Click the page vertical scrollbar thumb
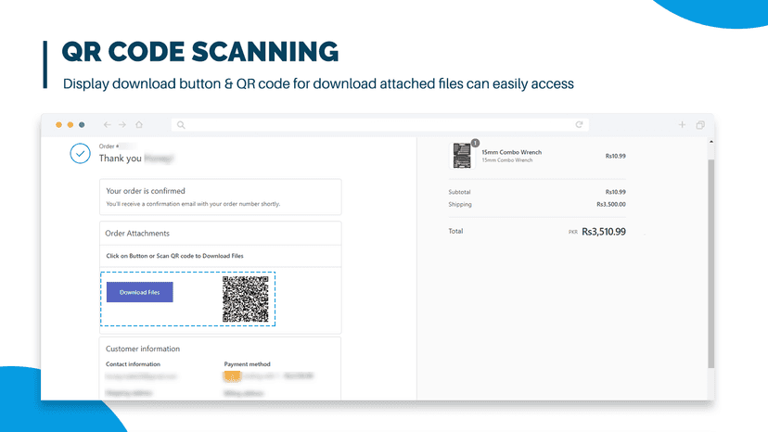 pos(710,263)
